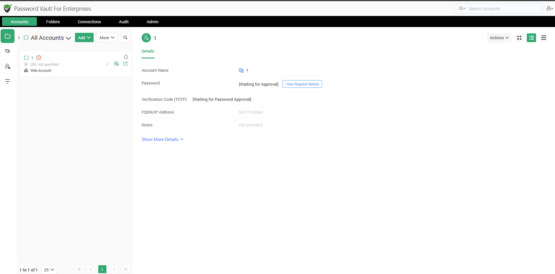Click the green account avatar icon
The height and width of the screenshot is (274, 555).
pyautogui.click(x=146, y=38)
